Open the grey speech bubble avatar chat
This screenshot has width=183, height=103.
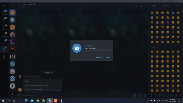(x=12, y=71)
